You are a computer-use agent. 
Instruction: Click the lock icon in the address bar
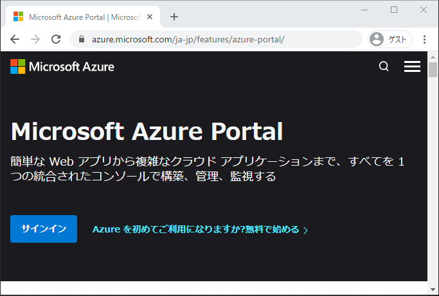click(x=82, y=39)
